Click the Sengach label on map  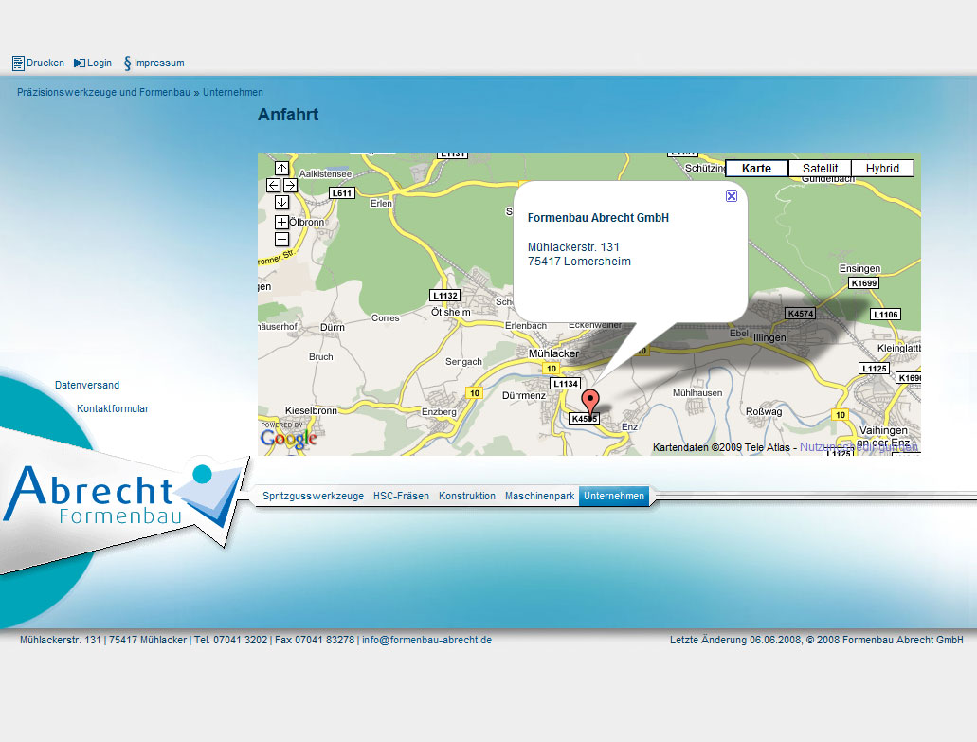pyautogui.click(x=463, y=361)
